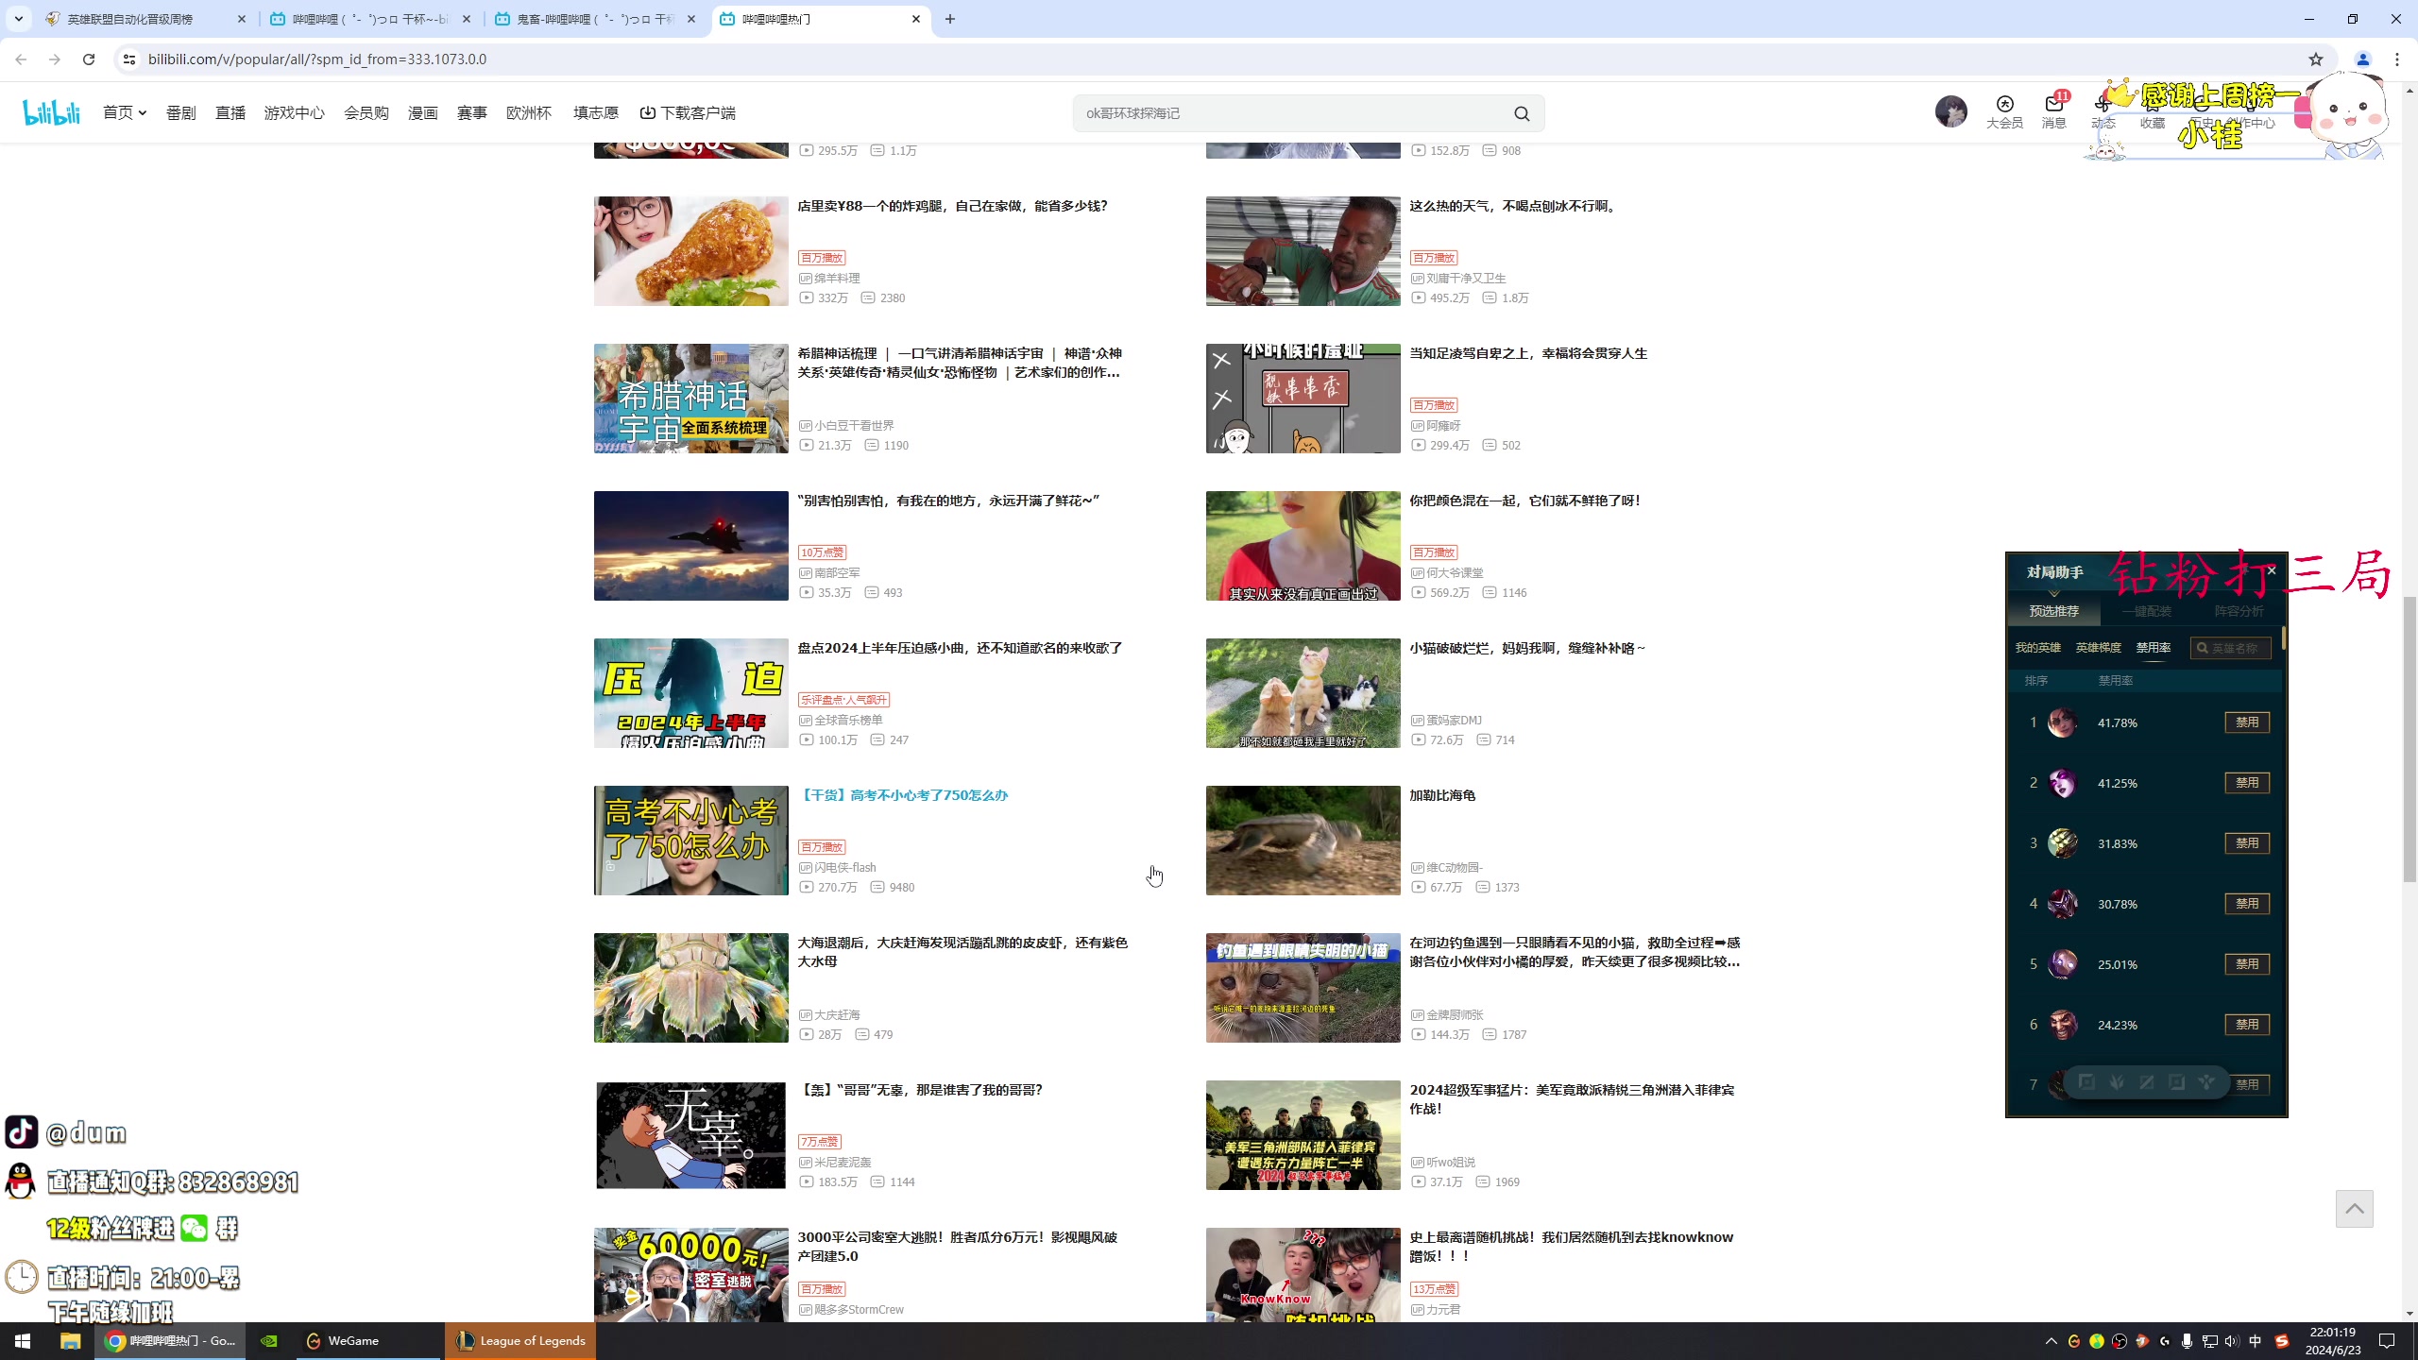View site information icon in address bar
Screen dimensions: 2418x1360
coord(129,59)
